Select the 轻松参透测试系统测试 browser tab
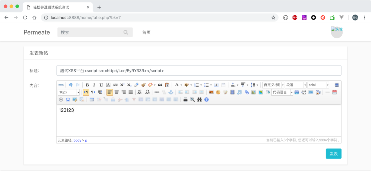Image resolution: width=371 pixels, height=171 pixels. click(58, 7)
